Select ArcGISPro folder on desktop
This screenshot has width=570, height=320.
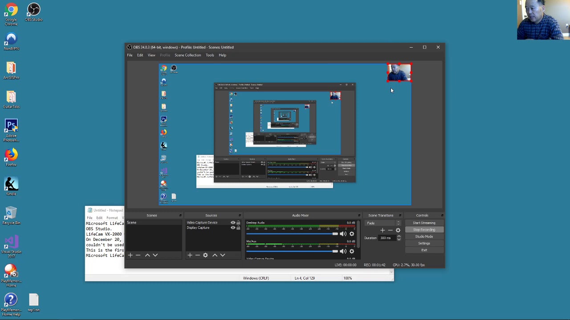click(x=11, y=70)
